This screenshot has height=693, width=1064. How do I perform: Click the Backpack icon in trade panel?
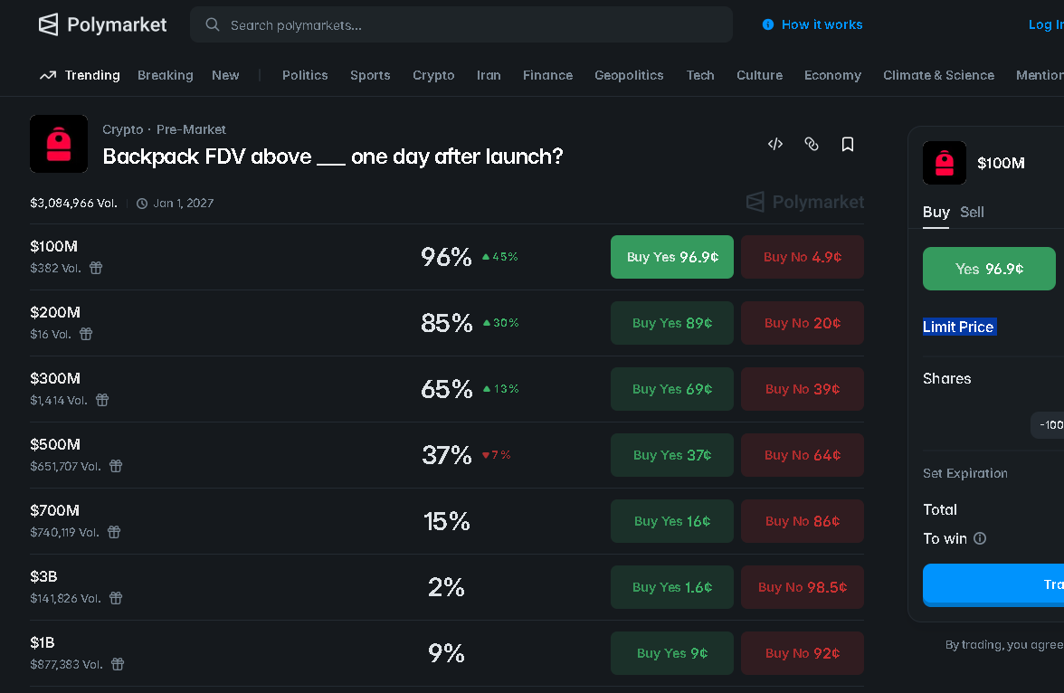pos(945,163)
